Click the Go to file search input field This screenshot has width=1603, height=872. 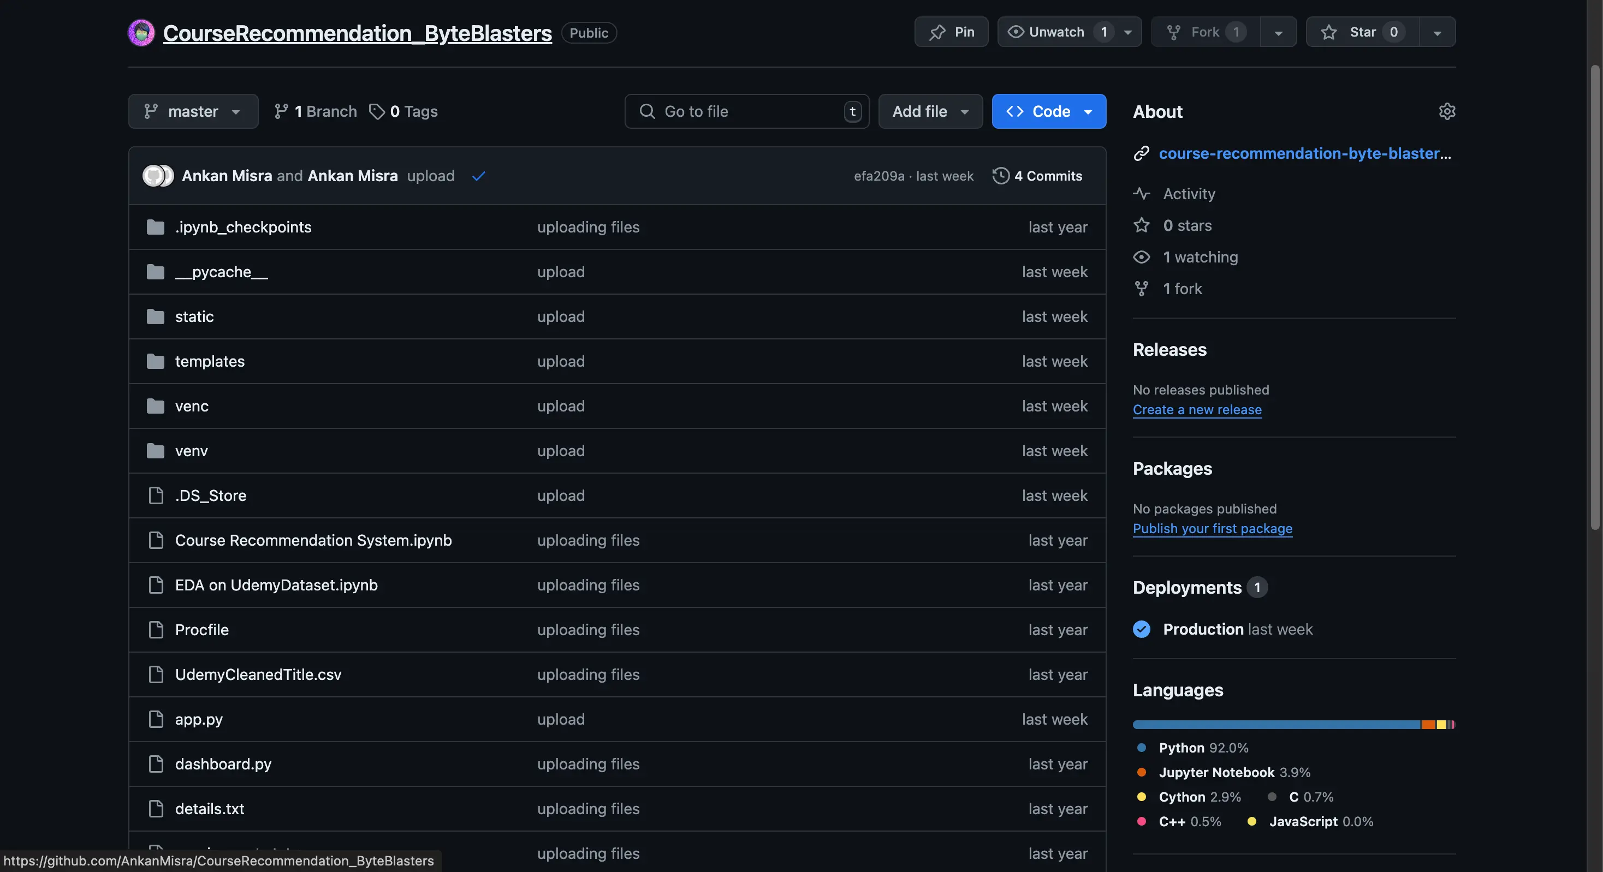point(747,111)
